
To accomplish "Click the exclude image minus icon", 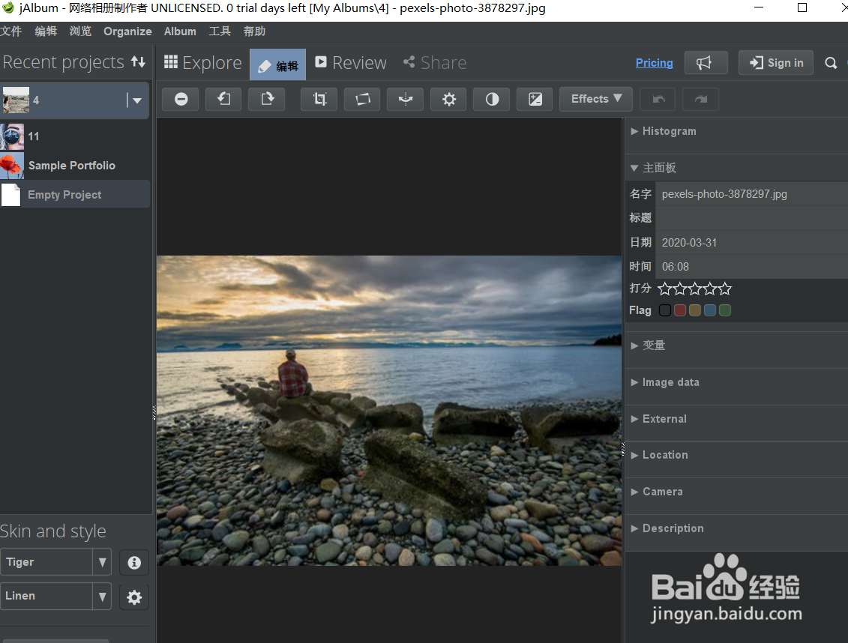I will point(181,100).
